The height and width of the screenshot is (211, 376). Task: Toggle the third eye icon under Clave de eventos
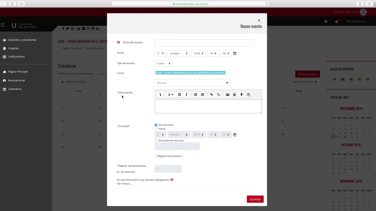click(x=351, y=79)
